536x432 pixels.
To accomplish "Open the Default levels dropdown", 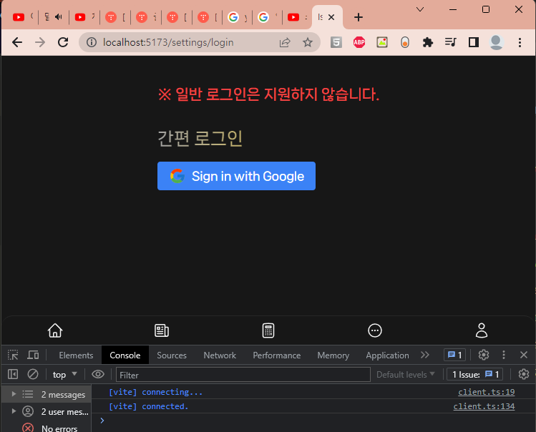I will point(406,375).
